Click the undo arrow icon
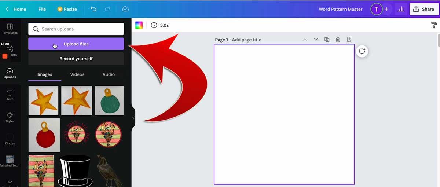The height and width of the screenshot is (187, 440). pos(93,9)
